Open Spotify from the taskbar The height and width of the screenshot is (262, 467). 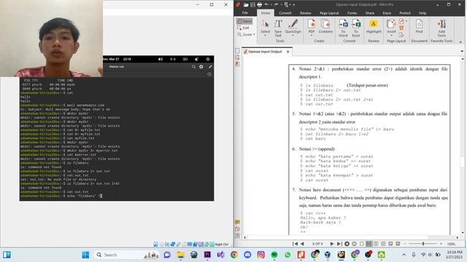pos(274,255)
